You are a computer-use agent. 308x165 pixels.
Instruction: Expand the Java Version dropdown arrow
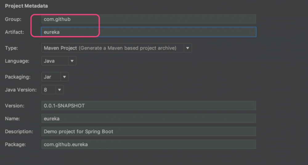click(x=60, y=90)
